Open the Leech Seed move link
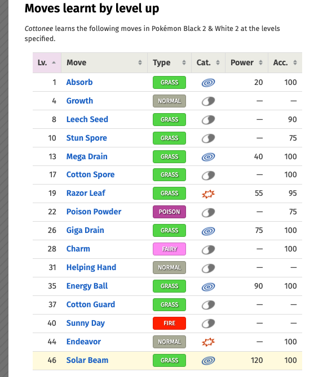314x377 pixels. pos(87,119)
